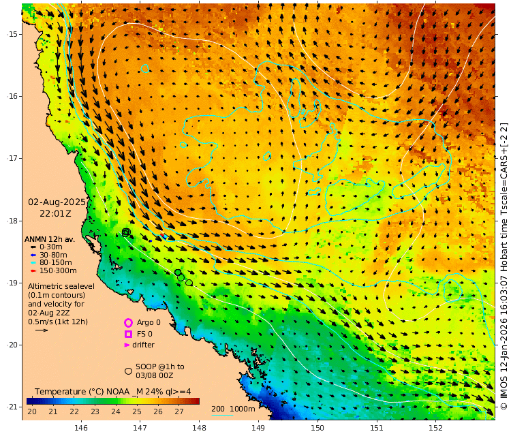The width and height of the screenshot is (511, 436).
Task: Click the double black circle marker near 18.2S
Action: point(126,232)
